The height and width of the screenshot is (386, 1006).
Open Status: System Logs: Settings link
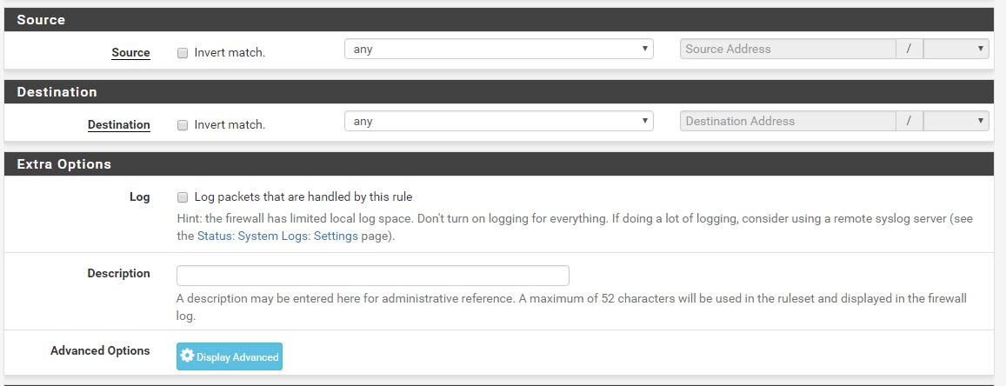(x=277, y=236)
